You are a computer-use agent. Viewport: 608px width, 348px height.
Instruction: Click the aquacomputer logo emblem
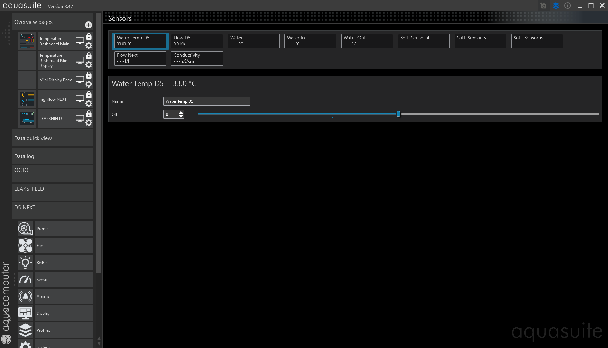[6, 339]
